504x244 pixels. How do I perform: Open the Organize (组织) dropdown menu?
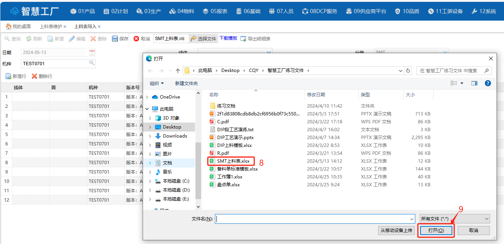[x=157, y=83]
